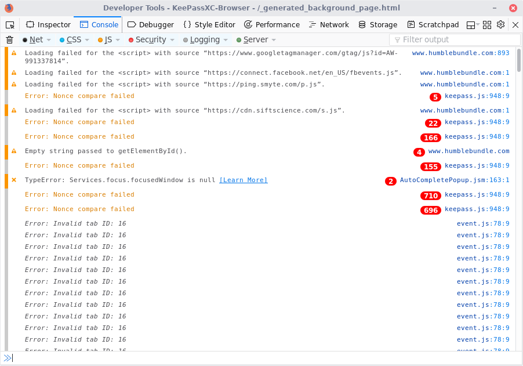Click the red 696 repeat count badge
The width and height of the screenshot is (523, 366).
[x=431, y=210]
